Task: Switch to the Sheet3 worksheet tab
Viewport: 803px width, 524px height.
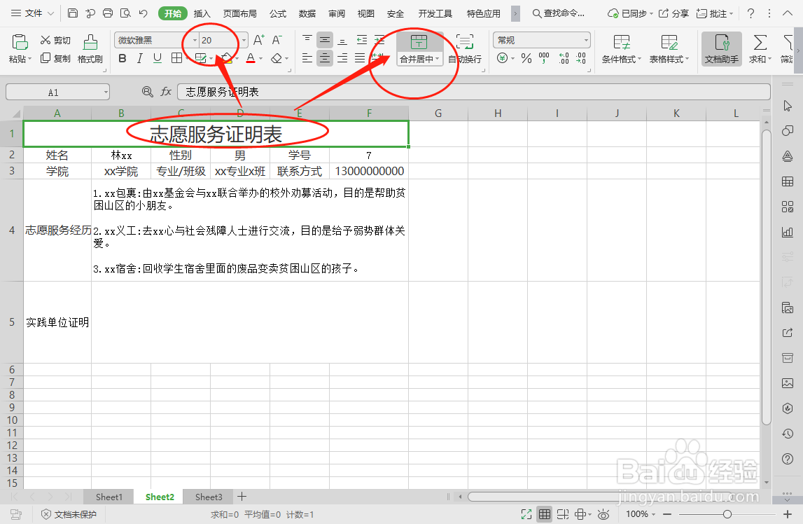Action: 208,497
